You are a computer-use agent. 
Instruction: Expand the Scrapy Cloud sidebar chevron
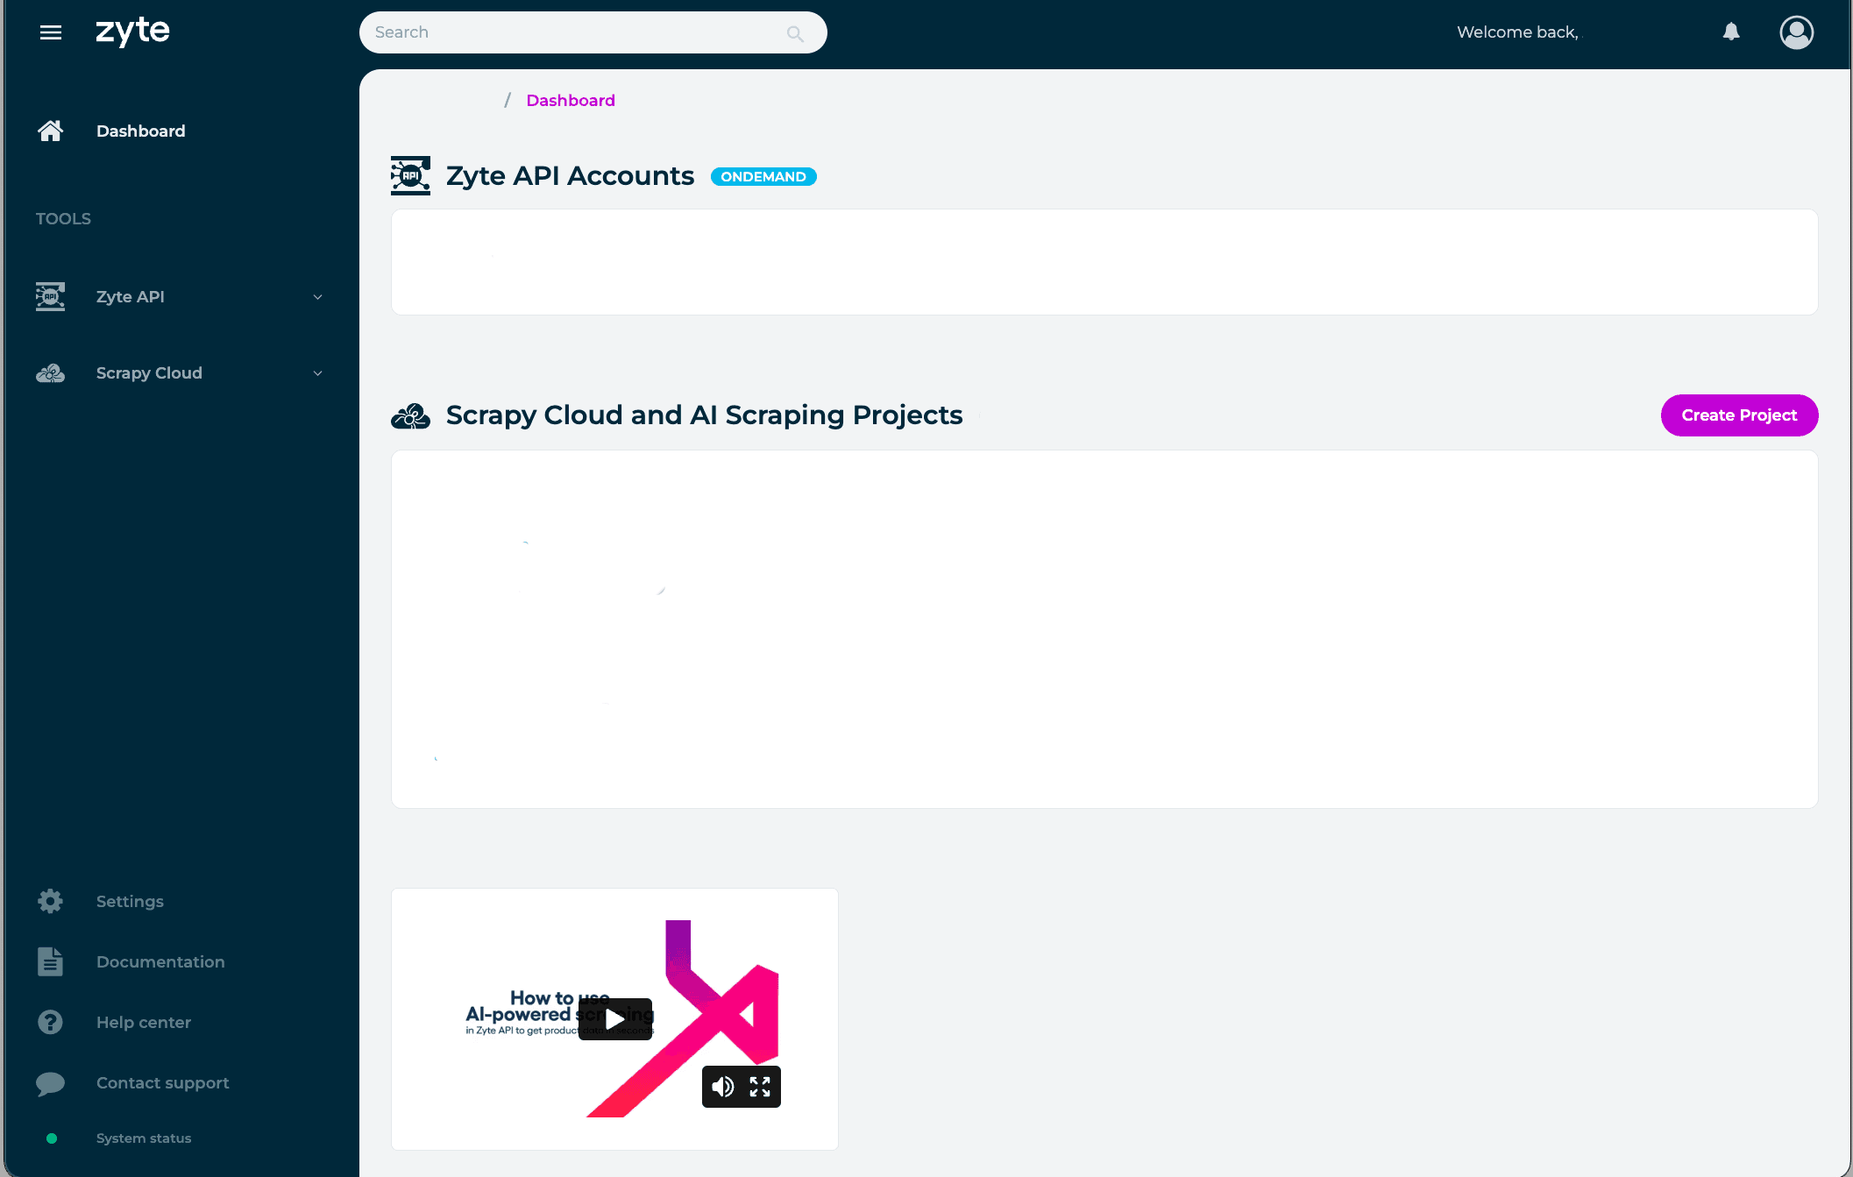317,373
